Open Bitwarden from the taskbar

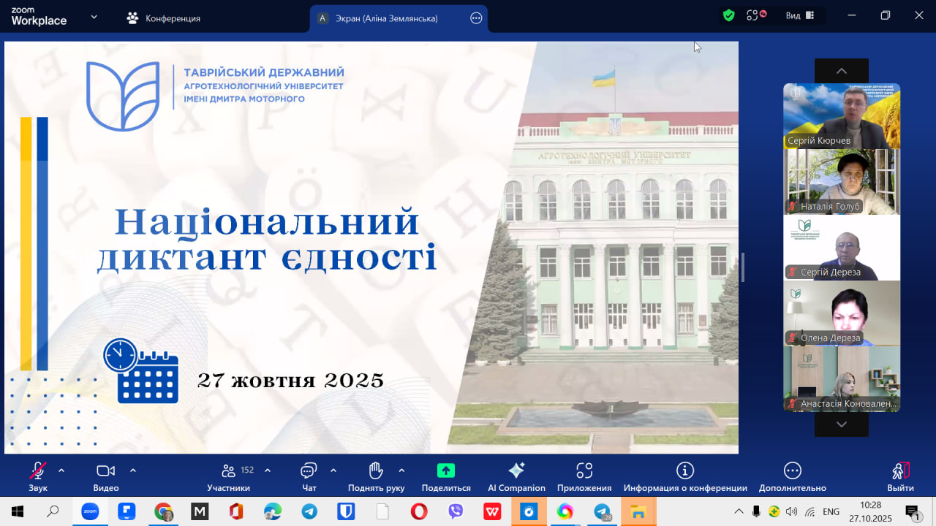pyautogui.click(x=346, y=511)
